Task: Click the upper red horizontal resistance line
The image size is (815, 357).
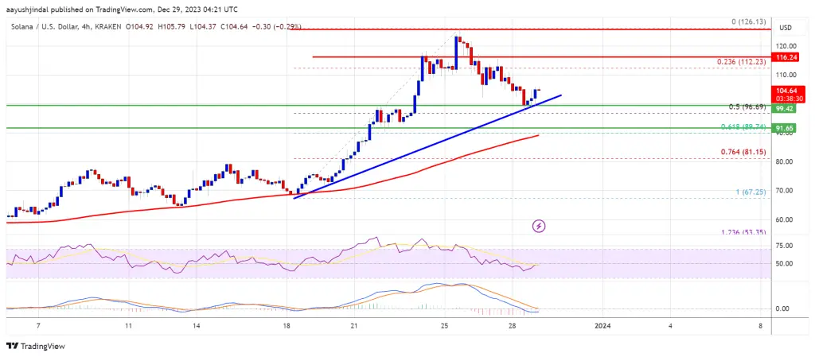Action: pyautogui.click(x=534, y=29)
